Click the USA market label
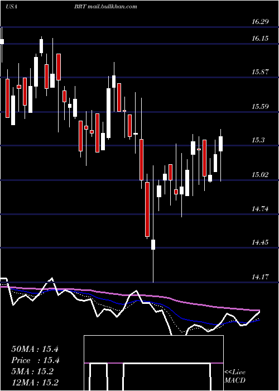 pyautogui.click(x=11, y=7)
